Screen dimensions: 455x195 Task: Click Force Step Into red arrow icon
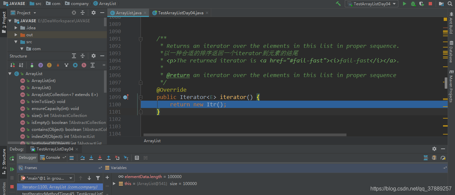(x=100, y=158)
